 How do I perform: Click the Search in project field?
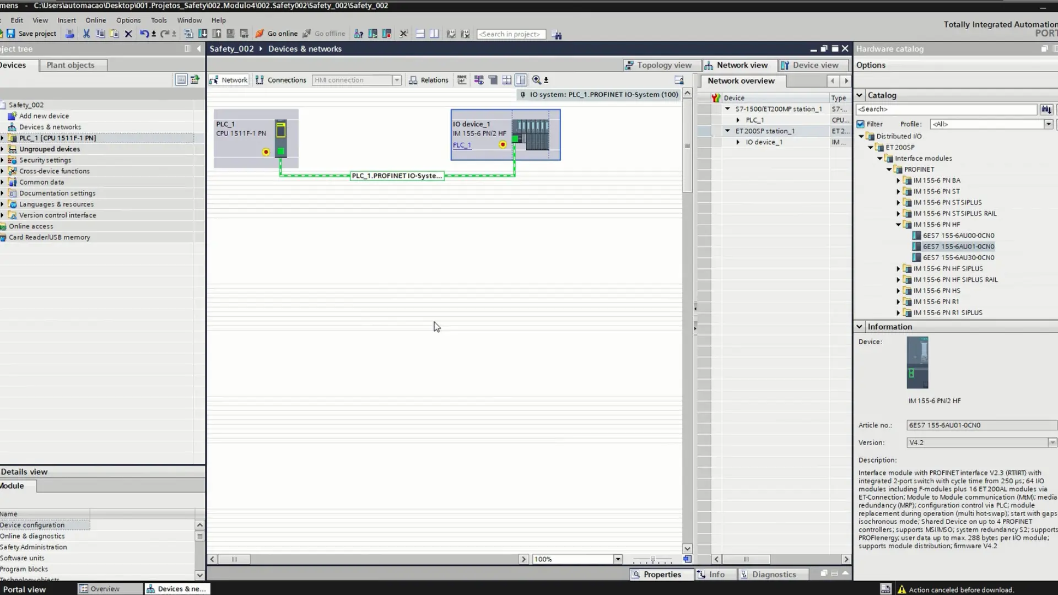point(511,34)
